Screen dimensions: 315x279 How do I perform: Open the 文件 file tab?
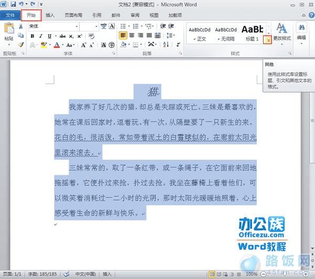(10, 15)
